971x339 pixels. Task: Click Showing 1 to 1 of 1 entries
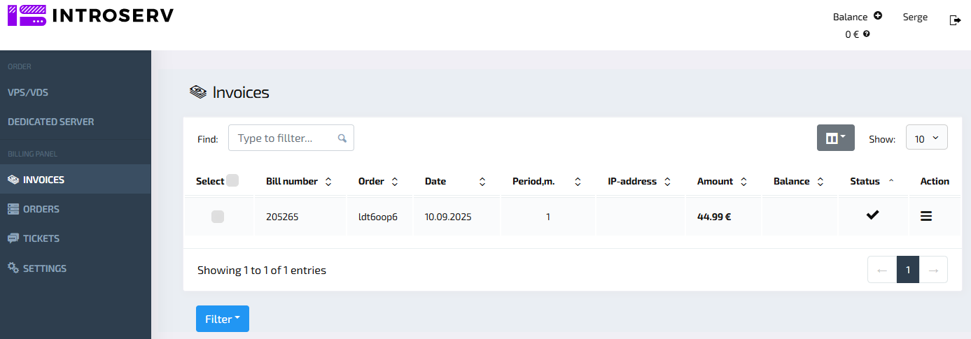click(x=262, y=270)
